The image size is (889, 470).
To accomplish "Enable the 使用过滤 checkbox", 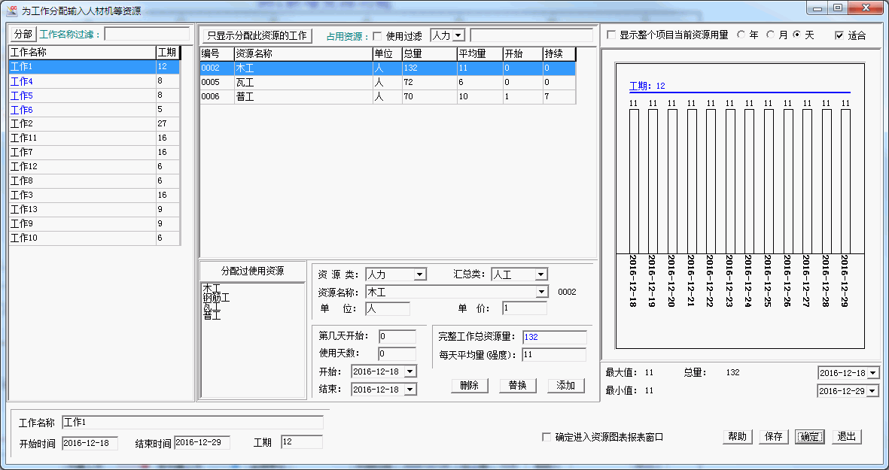I will (x=378, y=36).
